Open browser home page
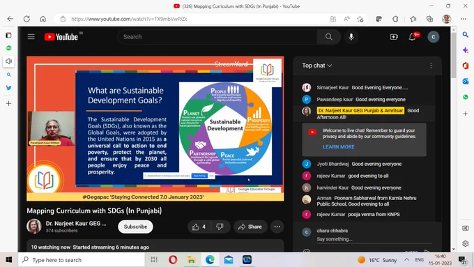474x267 pixels. [43, 19]
